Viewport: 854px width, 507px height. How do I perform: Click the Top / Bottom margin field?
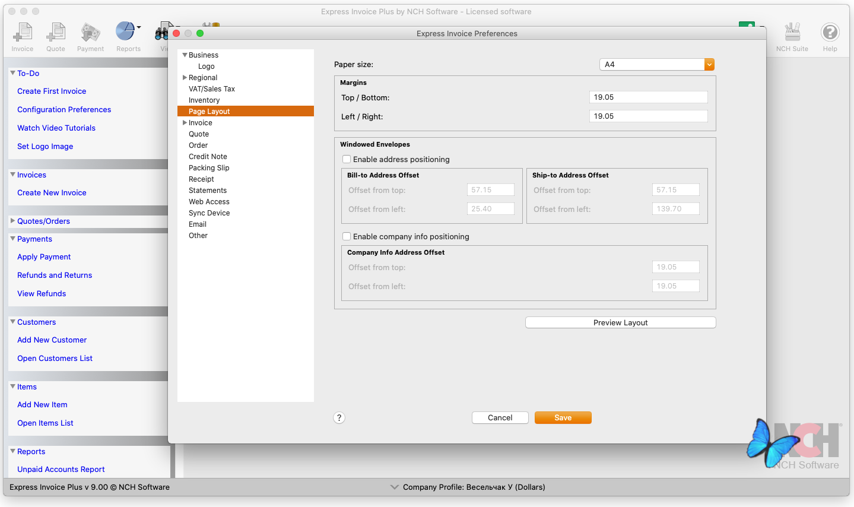pos(649,97)
